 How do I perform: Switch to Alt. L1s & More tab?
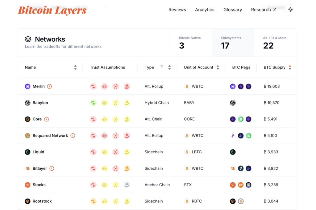click(x=275, y=43)
